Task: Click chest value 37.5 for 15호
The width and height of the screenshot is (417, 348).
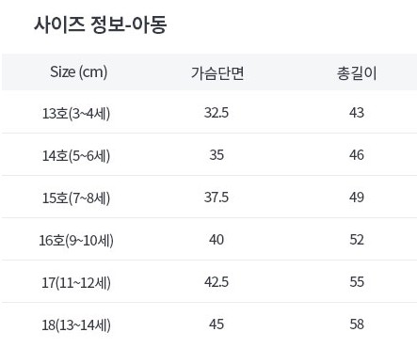Action: coord(217,198)
